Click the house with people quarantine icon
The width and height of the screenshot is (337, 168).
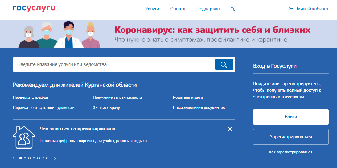pyautogui.click(x=24, y=137)
